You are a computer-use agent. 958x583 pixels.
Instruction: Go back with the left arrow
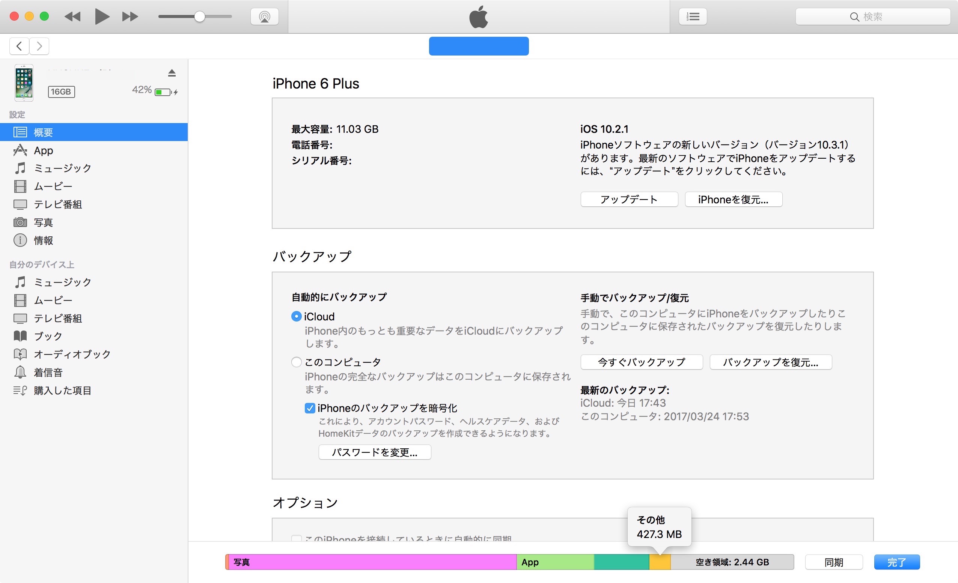[19, 46]
